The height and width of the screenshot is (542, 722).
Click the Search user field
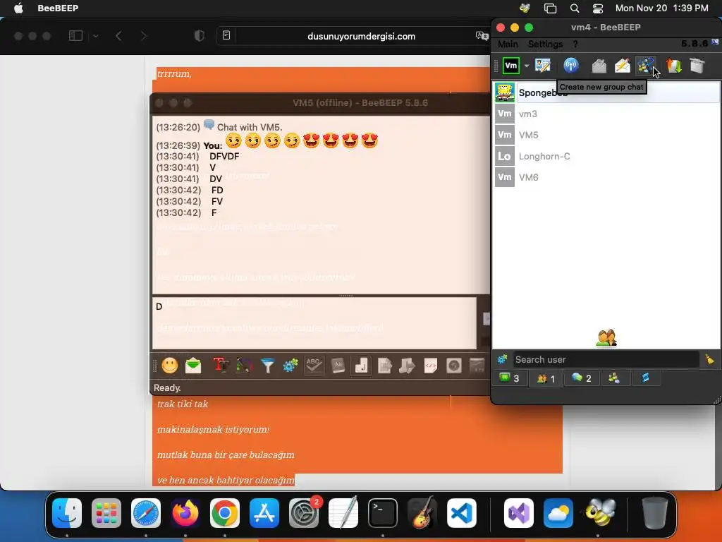[606, 359]
